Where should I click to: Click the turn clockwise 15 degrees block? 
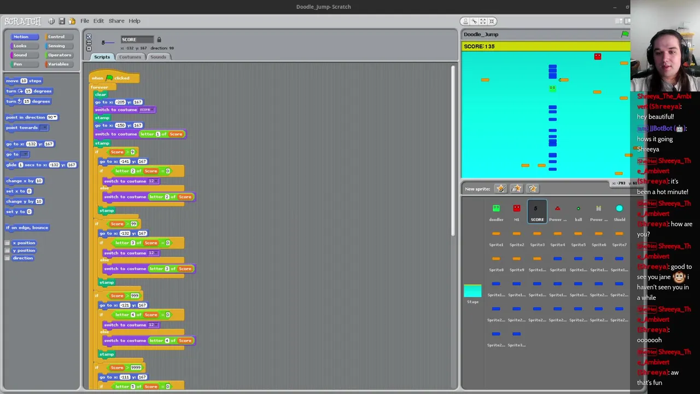coord(28,91)
